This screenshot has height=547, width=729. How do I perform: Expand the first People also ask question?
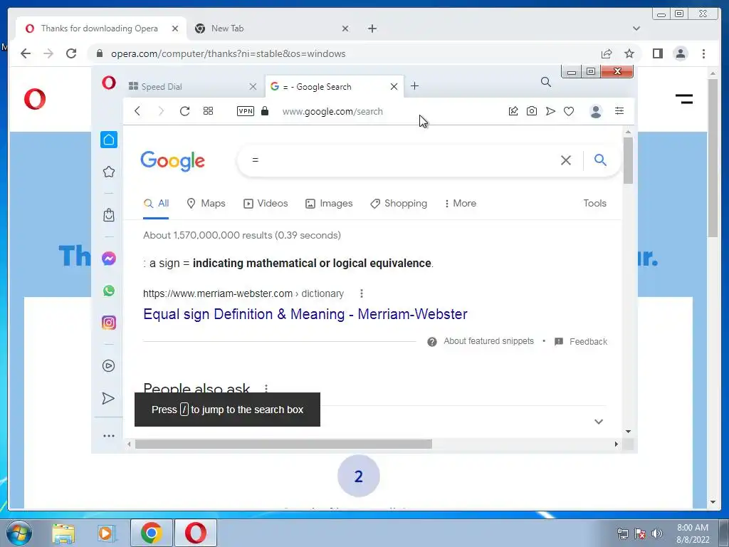click(599, 422)
